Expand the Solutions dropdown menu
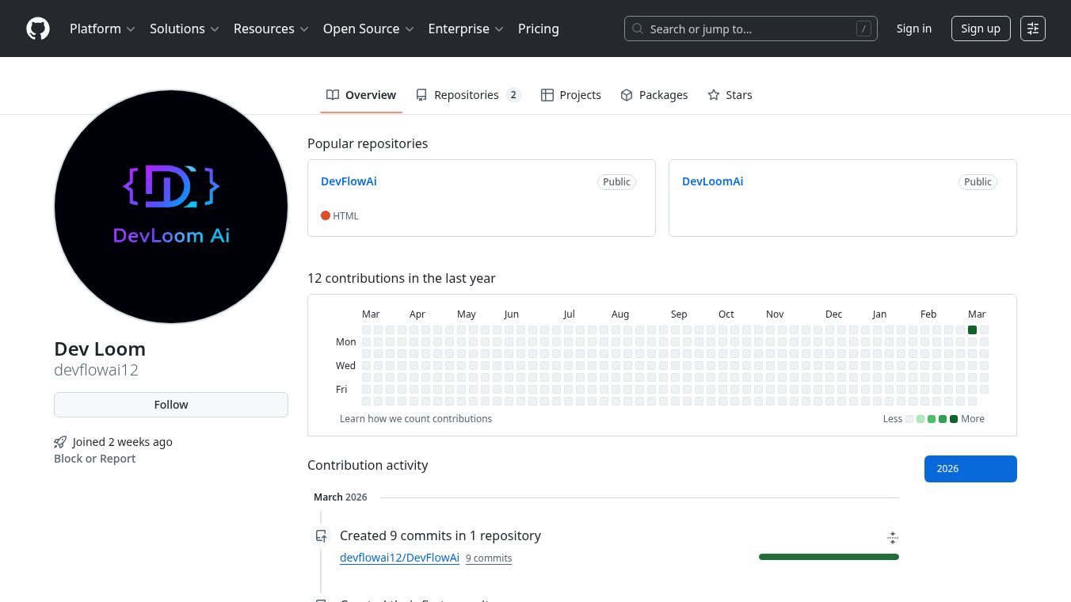The image size is (1071, 602). [x=184, y=29]
